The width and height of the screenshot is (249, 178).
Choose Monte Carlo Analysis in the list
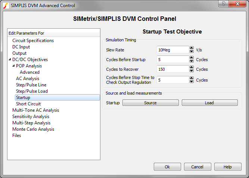click(x=33, y=129)
